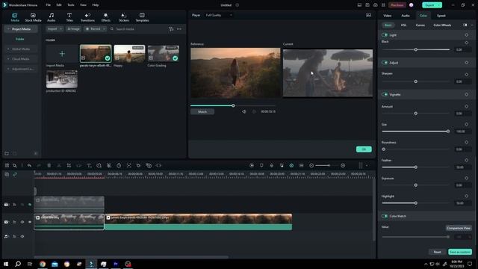Toggle the Vignette section switch
The image size is (478, 269).
[x=385, y=95]
